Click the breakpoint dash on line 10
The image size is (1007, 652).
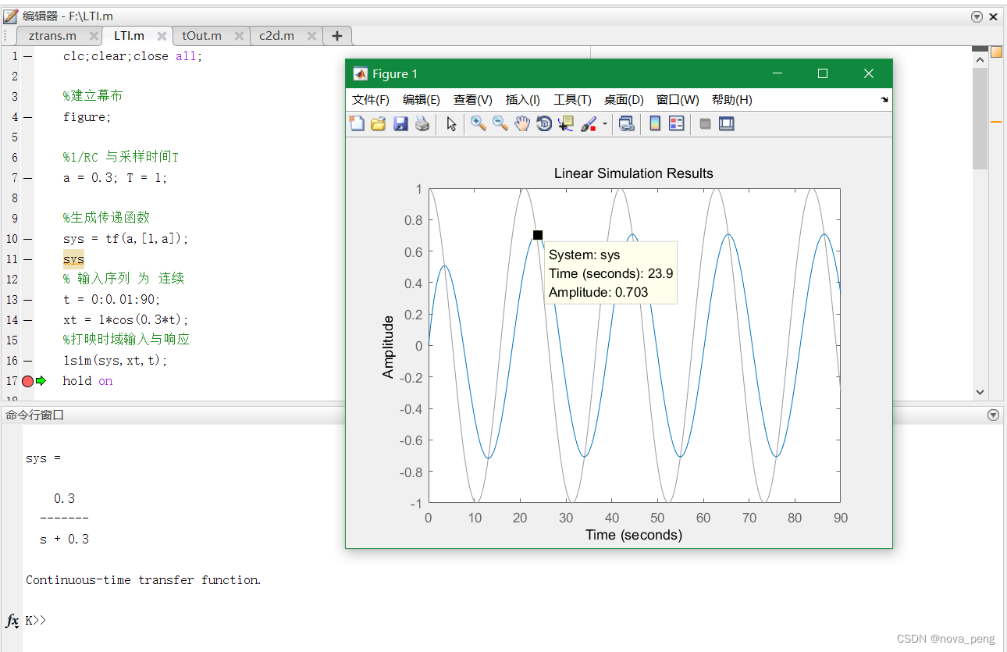coord(28,239)
